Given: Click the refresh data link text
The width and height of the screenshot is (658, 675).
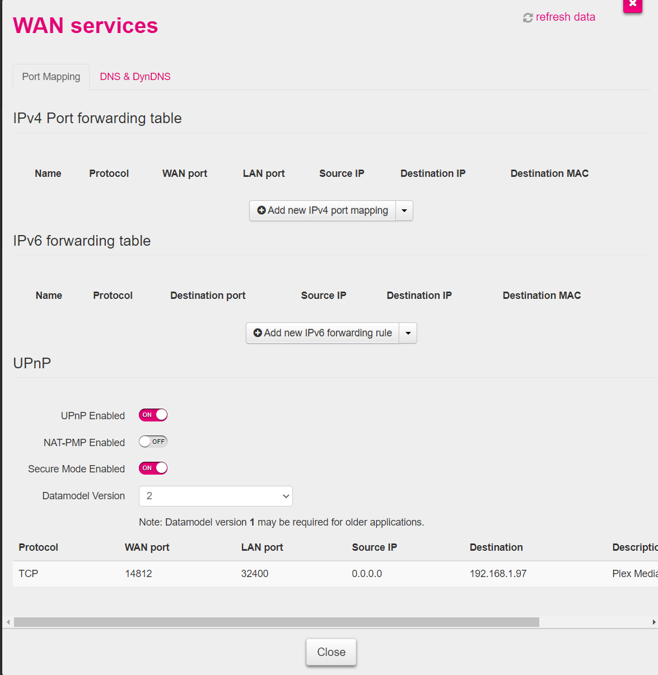Looking at the screenshot, I should point(565,17).
